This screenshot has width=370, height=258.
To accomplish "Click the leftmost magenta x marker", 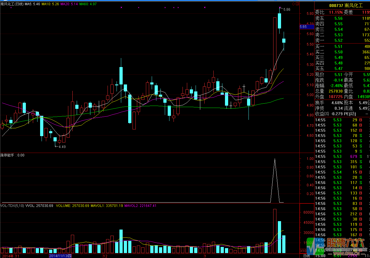I will click(x=11, y=8).
